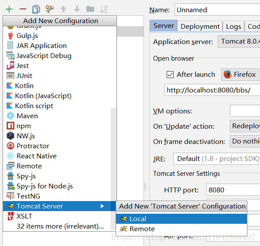Select Remote configuration type in list
This screenshot has height=246, width=260.
point(57,166)
